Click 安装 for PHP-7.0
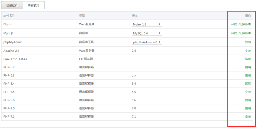The height and width of the screenshot is (128, 257). point(248,108)
